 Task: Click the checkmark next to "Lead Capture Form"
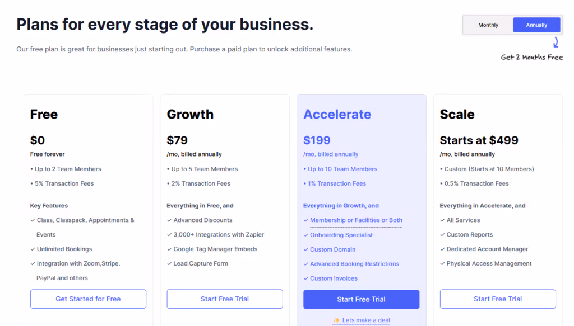tap(169, 263)
